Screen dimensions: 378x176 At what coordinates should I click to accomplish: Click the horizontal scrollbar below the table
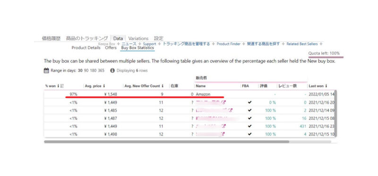pos(166,142)
